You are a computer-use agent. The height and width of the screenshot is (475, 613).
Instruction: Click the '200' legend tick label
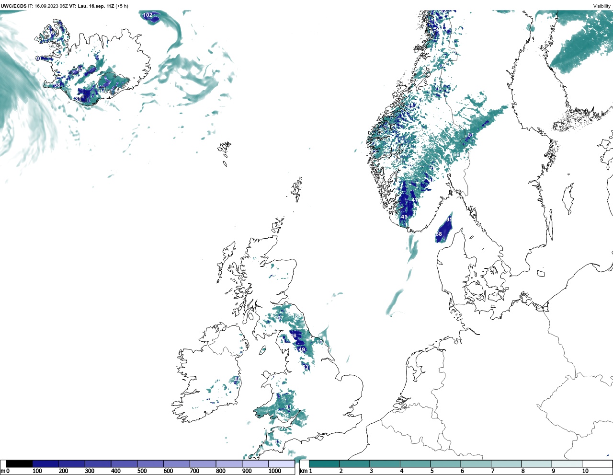(x=63, y=471)
